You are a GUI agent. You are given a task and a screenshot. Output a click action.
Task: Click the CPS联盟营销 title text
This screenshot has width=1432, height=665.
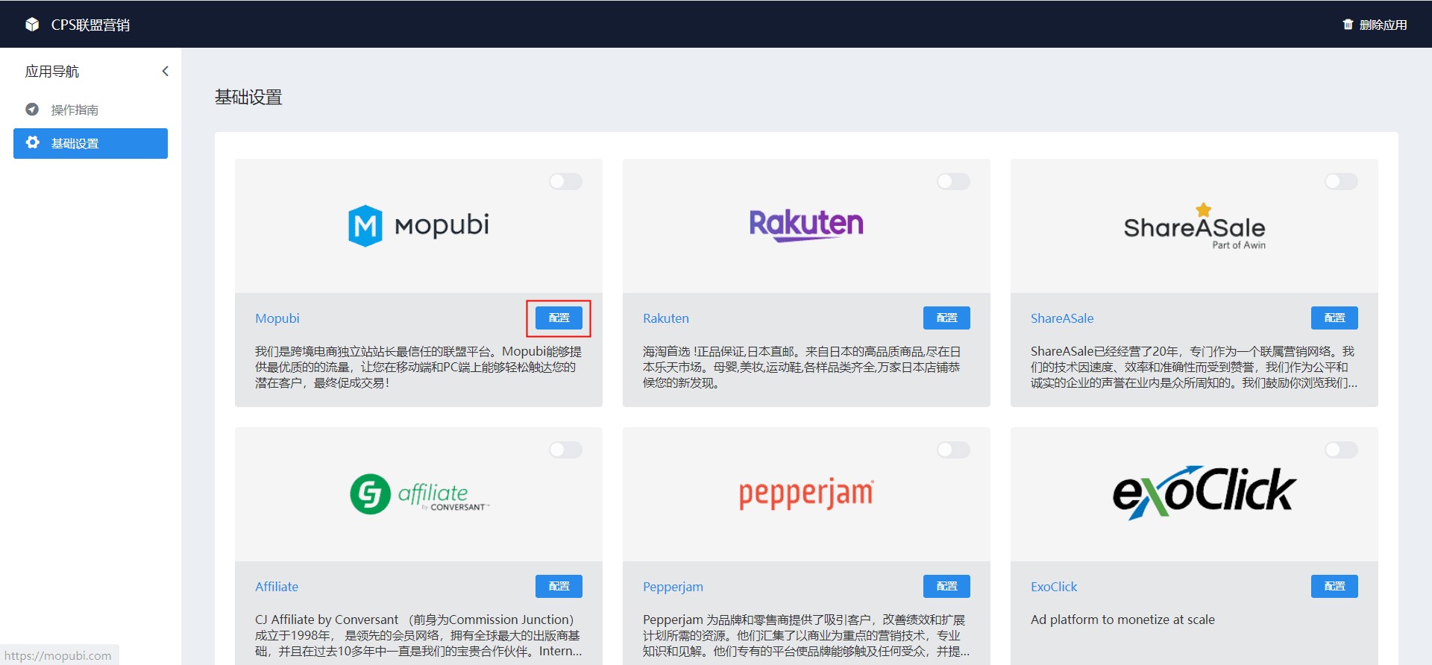point(90,25)
